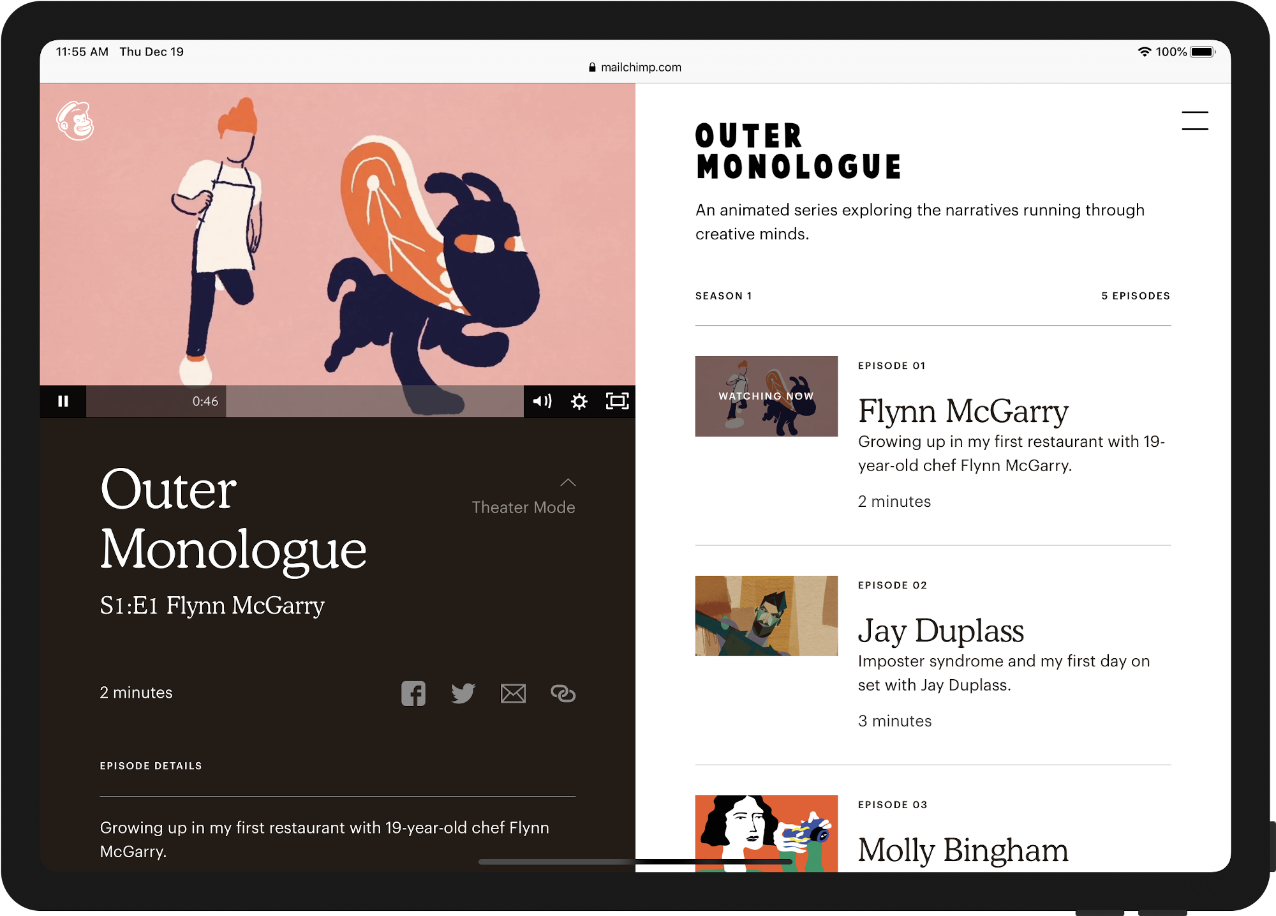Click the 'SEASON 1' label
1276x916 pixels.
(723, 296)
